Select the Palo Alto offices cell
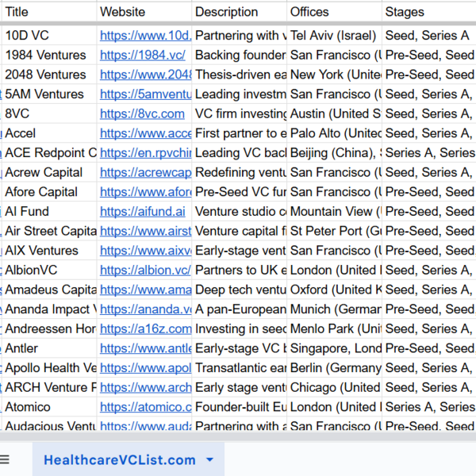Screen dimensions: 476x476 click(x=334, y=133)
